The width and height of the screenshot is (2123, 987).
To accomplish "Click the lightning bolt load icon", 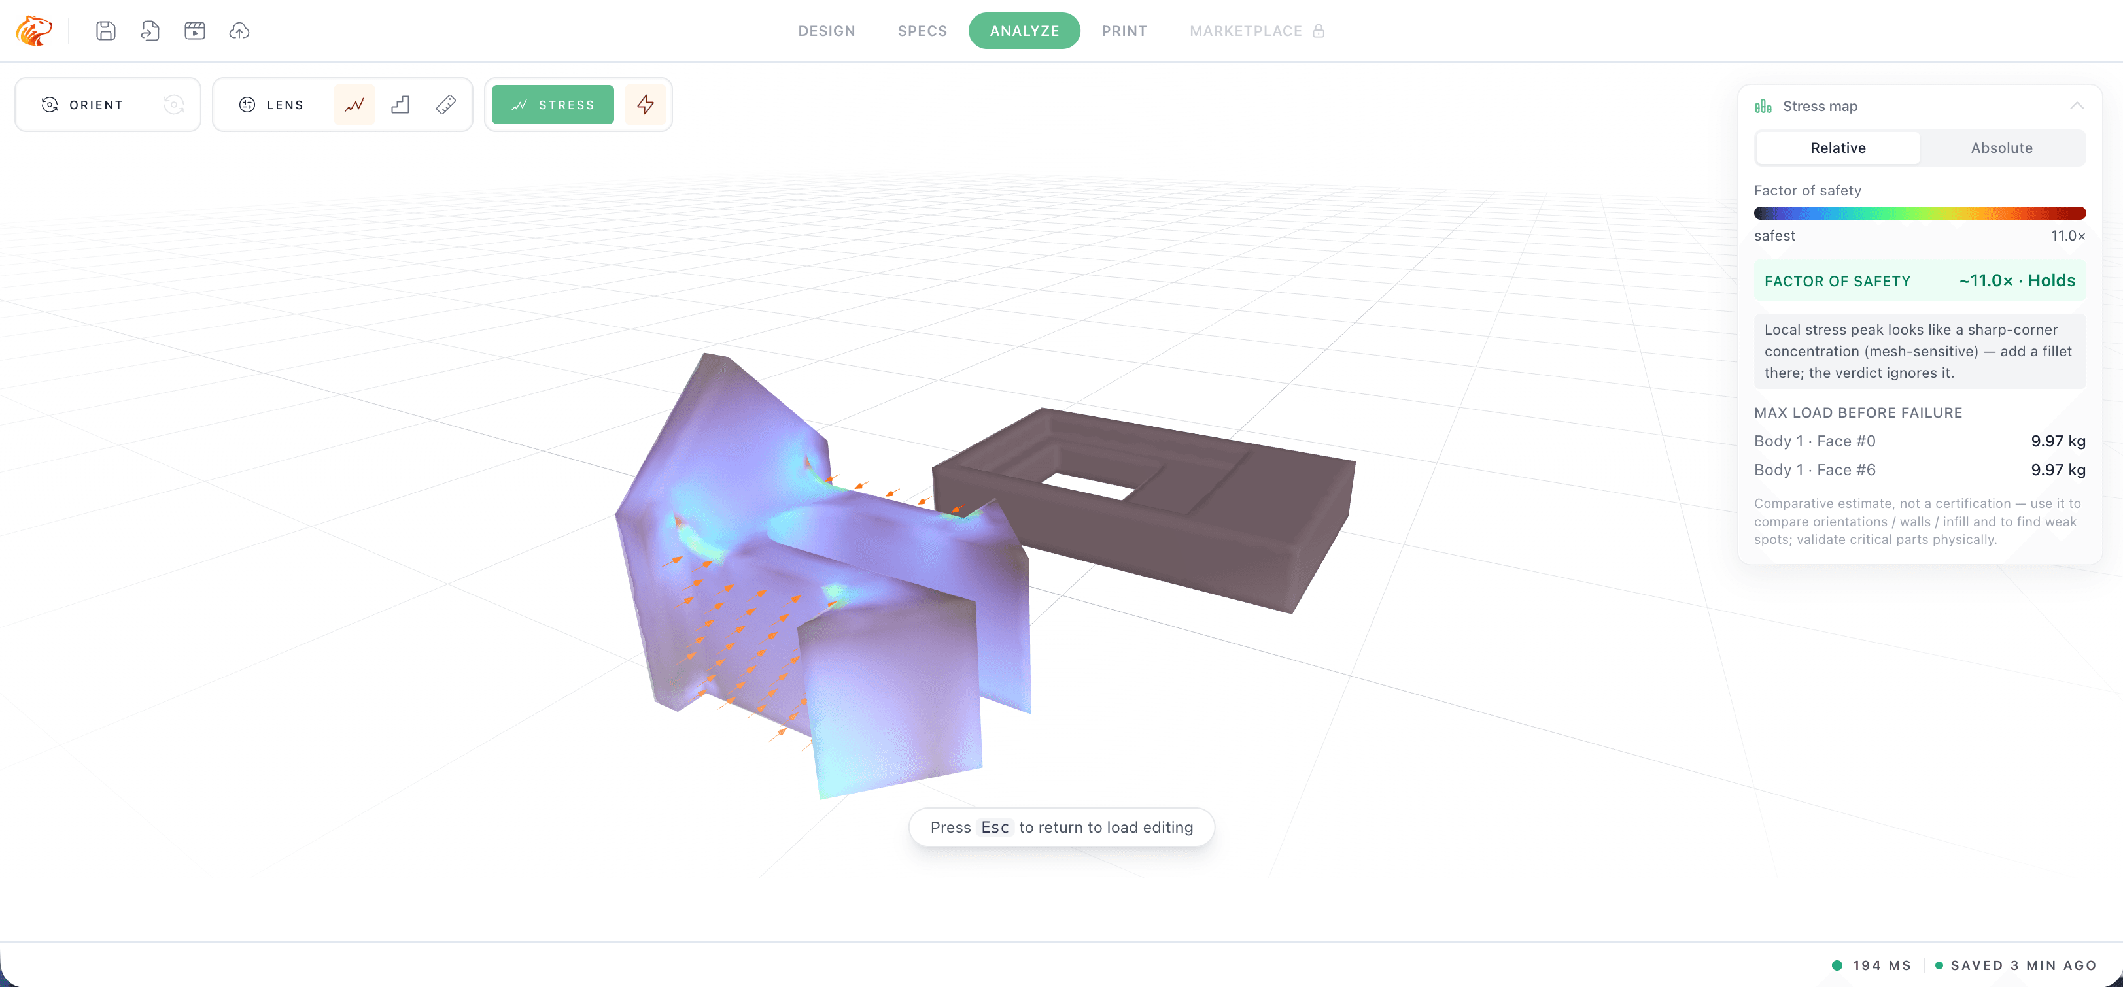I will point(646,105).
